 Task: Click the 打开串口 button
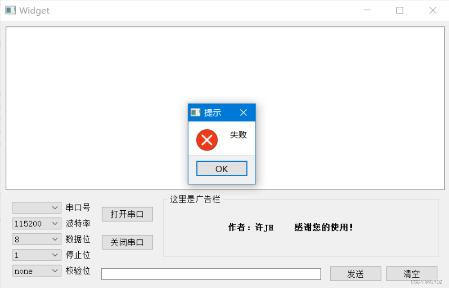tap(127, 214)
